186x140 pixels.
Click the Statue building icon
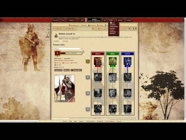pos(56,36)
